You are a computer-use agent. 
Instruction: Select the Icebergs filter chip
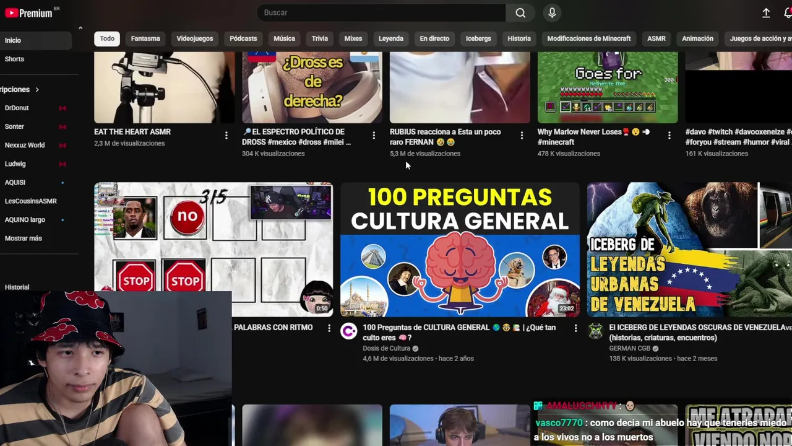point(478,38)
